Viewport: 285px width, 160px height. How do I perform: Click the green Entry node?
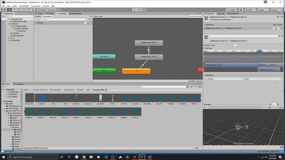pyautogui.click(x=104, y=70)
